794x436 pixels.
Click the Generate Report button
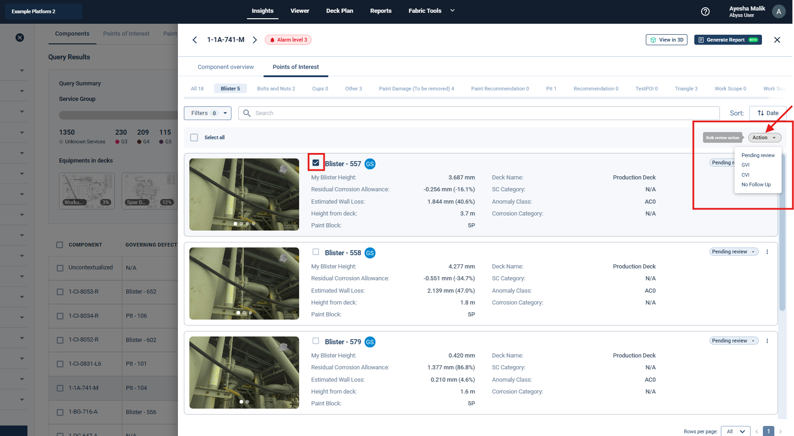click(727, 40)
